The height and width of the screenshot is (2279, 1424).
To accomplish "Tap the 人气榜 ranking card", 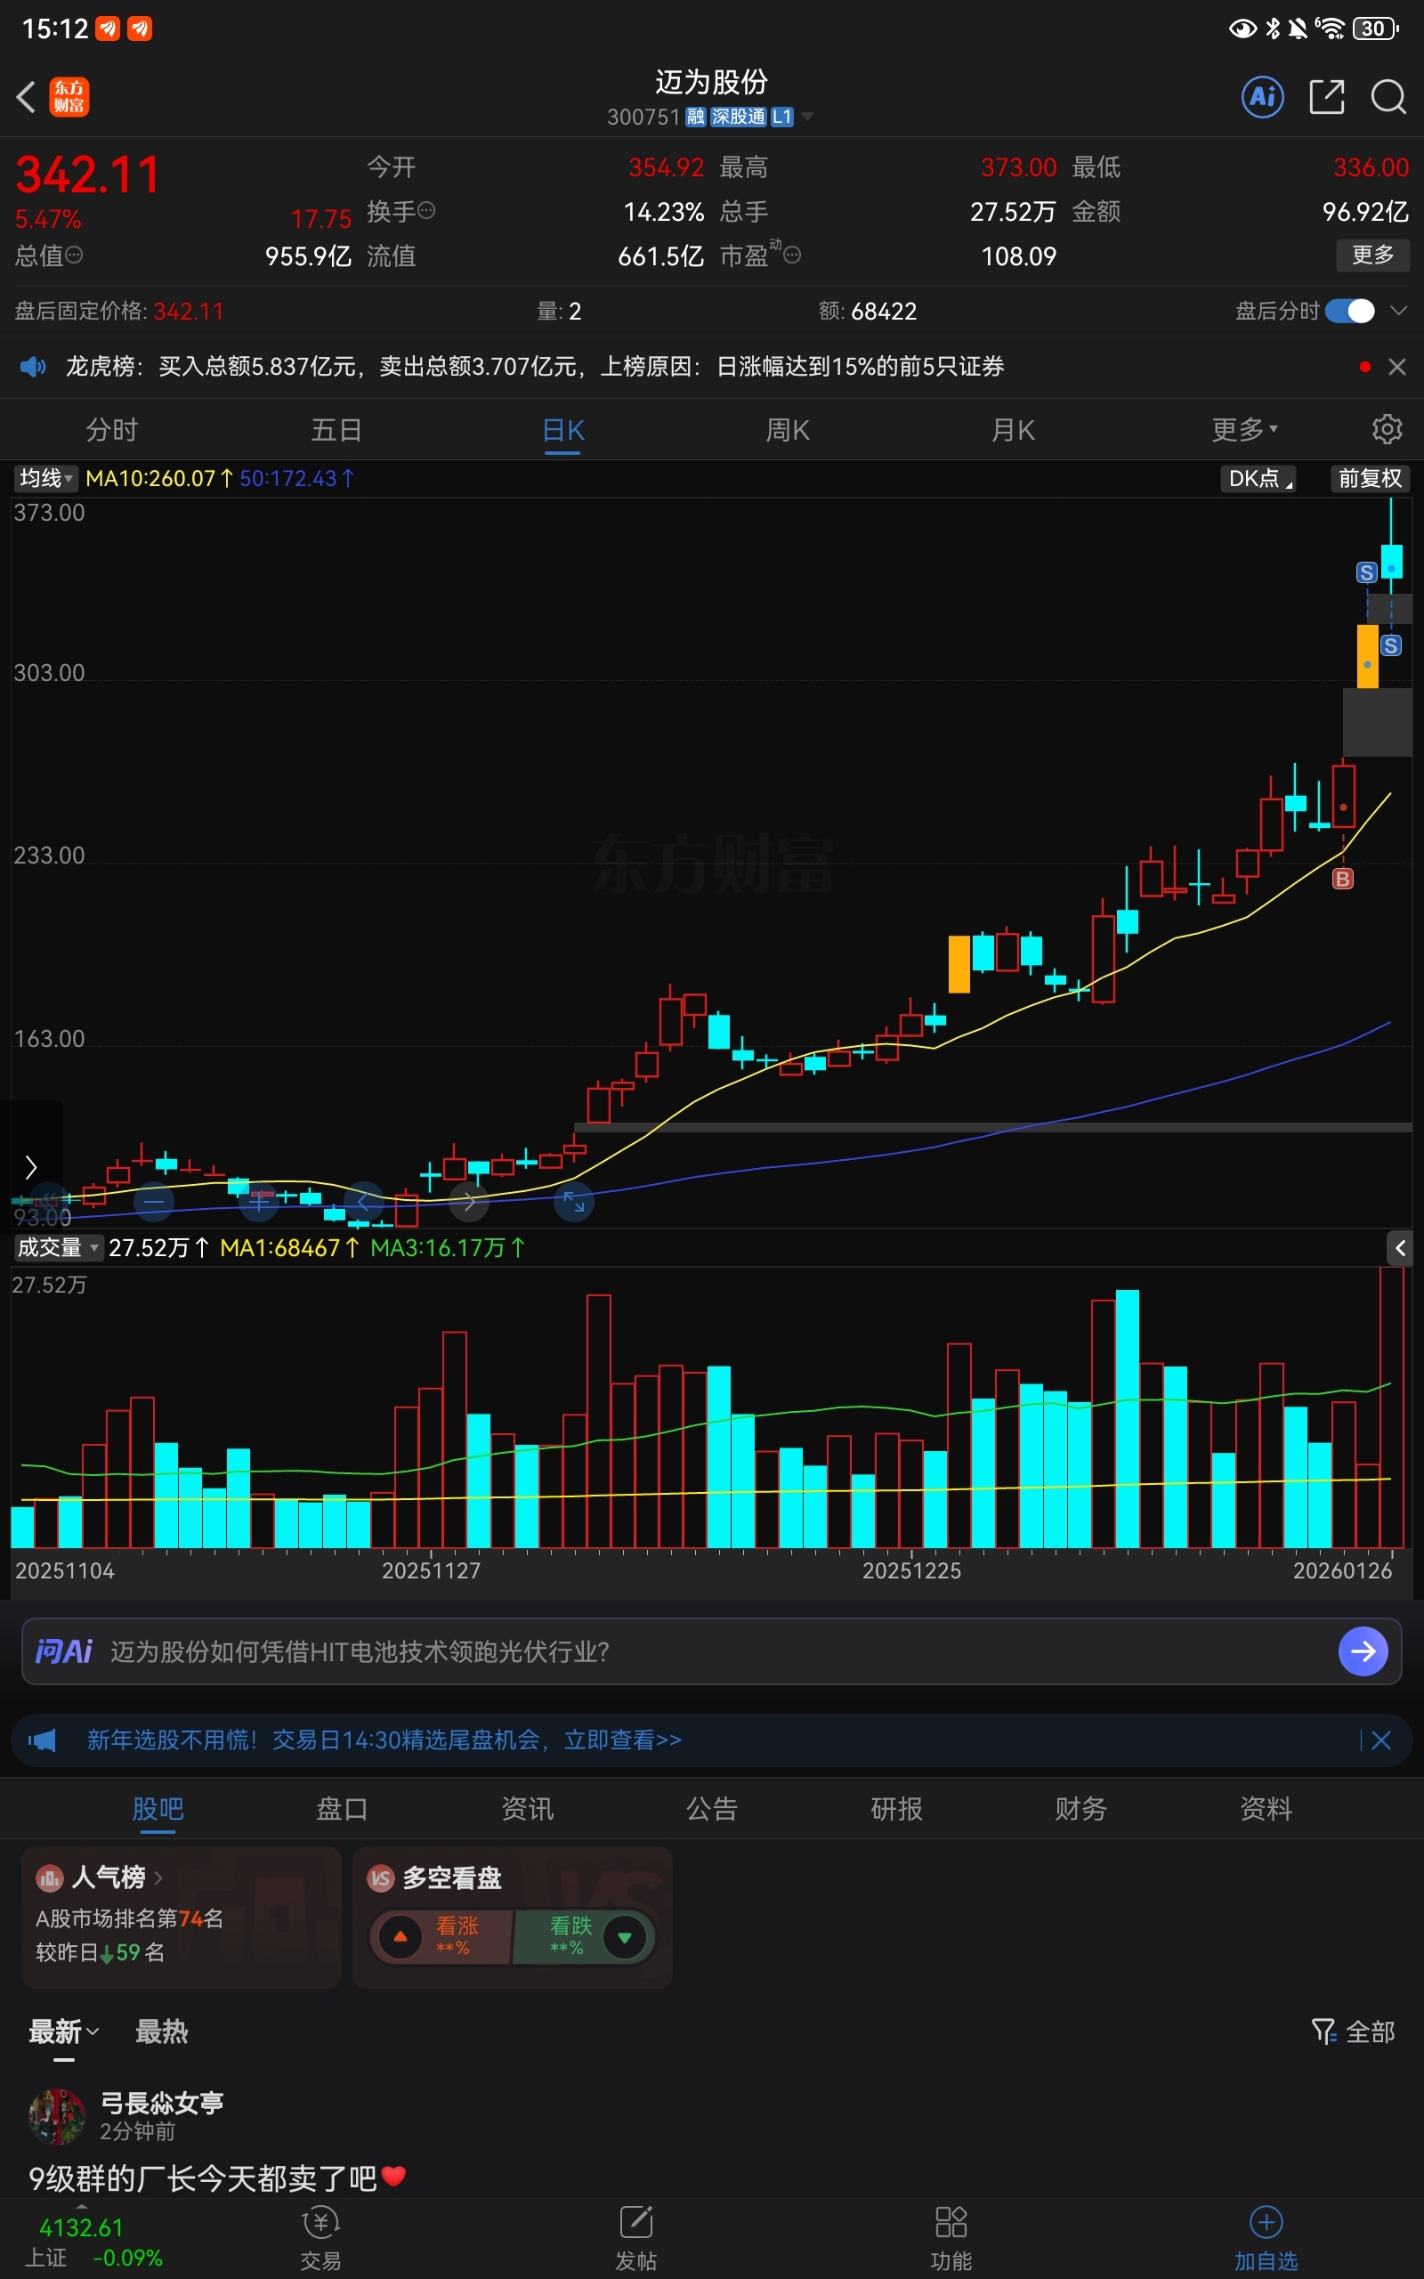I will tap(181, 1917).
